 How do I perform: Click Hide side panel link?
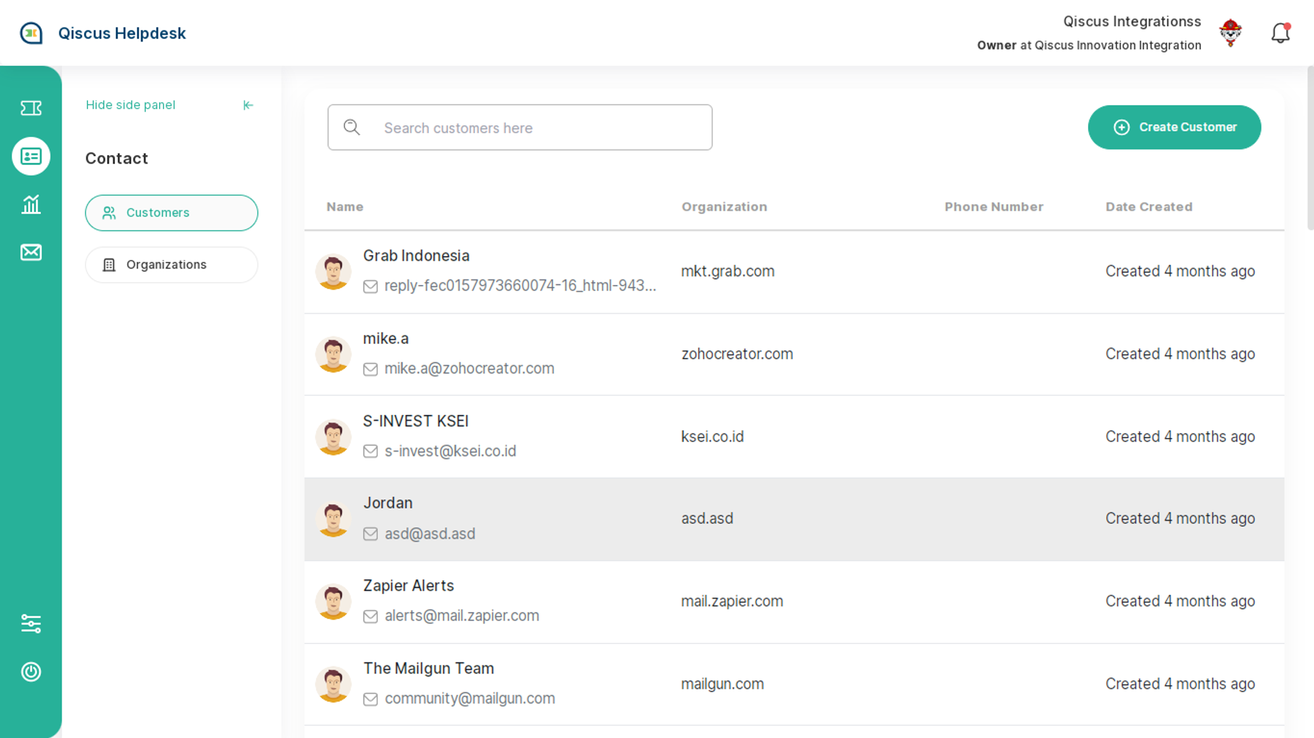click(x=131, y=105)
